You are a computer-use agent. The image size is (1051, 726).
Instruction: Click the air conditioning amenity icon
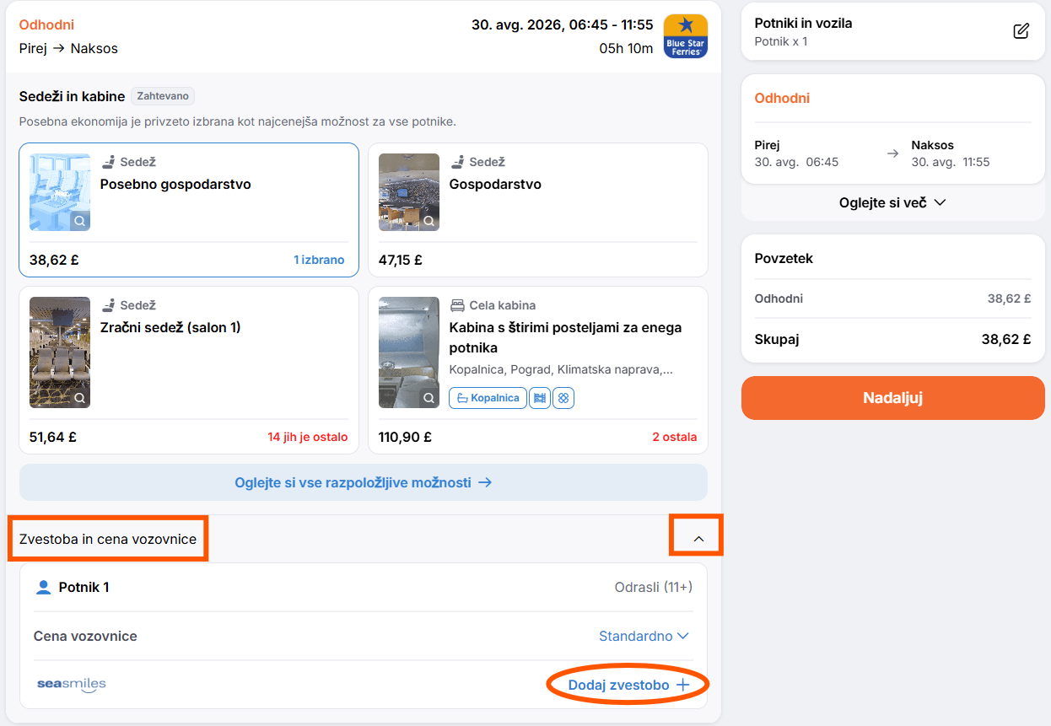click(563, 398)
